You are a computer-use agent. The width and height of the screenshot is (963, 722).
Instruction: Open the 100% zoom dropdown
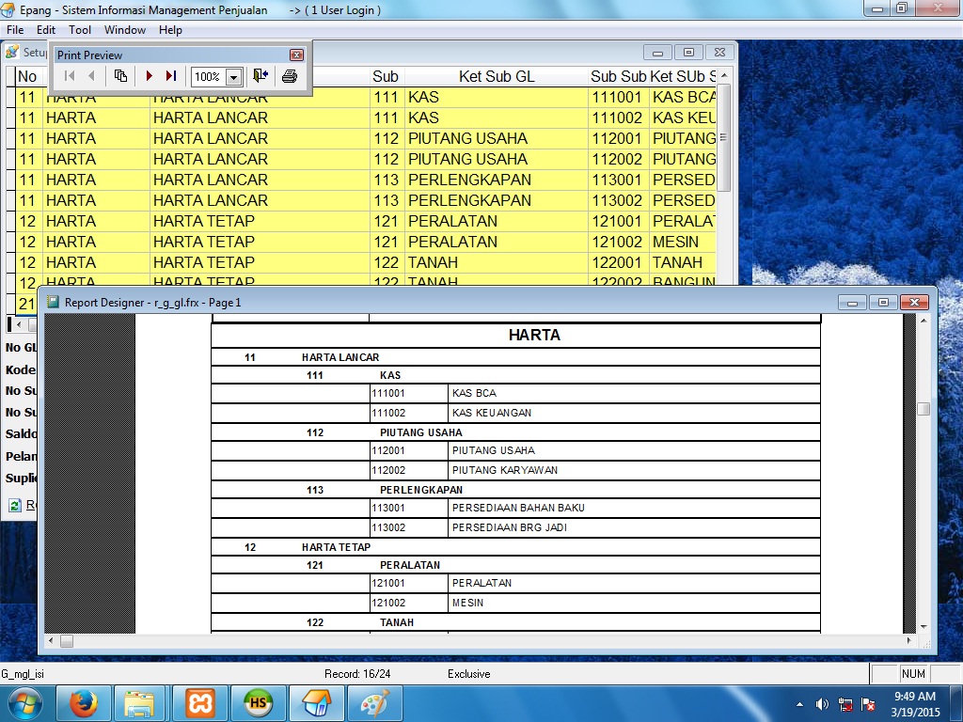coord(233,77)
